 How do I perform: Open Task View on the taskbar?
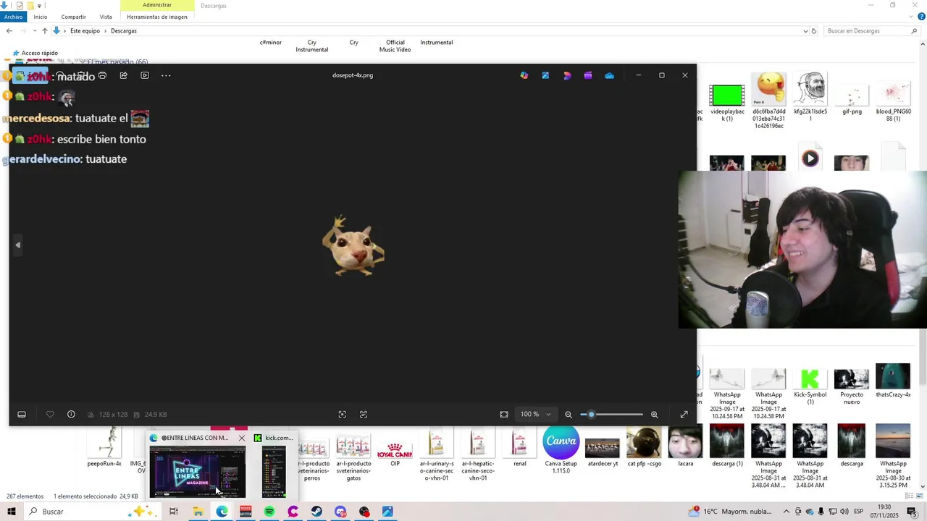point(173,512)
